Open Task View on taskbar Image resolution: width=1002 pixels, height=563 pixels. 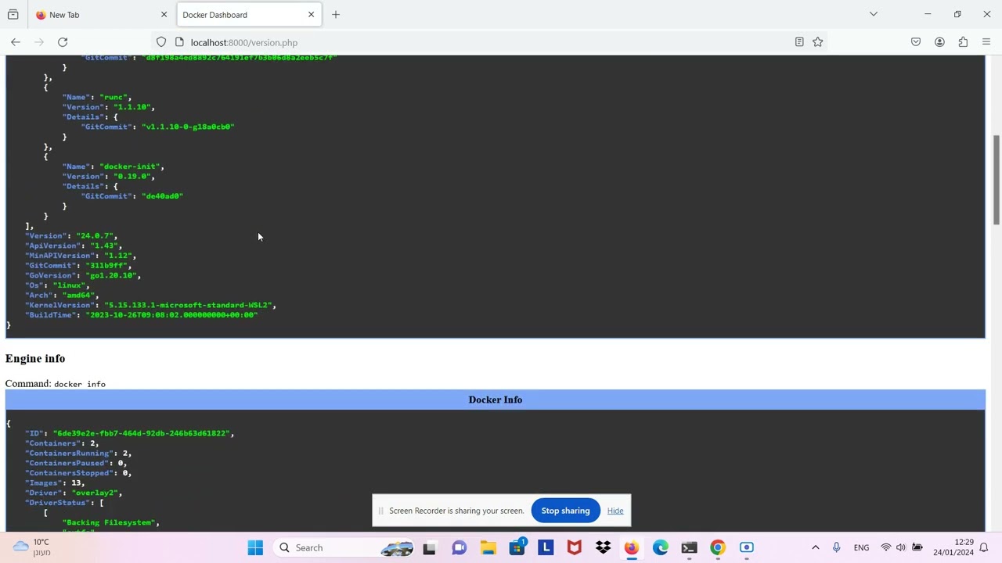click(429, 547)
